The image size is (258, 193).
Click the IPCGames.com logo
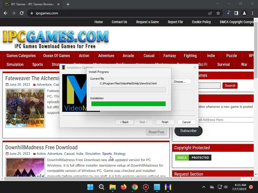(56, 39)
